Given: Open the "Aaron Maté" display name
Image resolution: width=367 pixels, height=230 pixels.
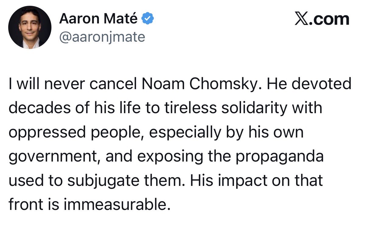Looking at the screenshot, I should click(98, 19).
